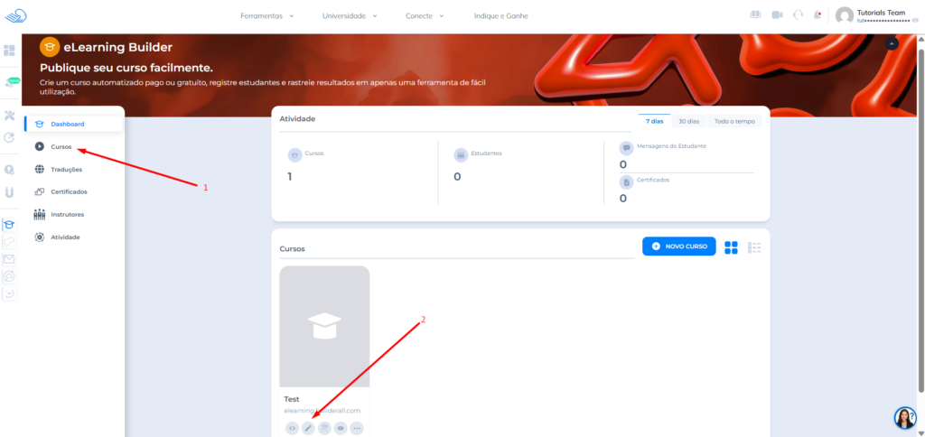The width and height of the screenshot is (925, 437).
Task: Expand the Conecte dropdown menu
Action: pos(425,16)
